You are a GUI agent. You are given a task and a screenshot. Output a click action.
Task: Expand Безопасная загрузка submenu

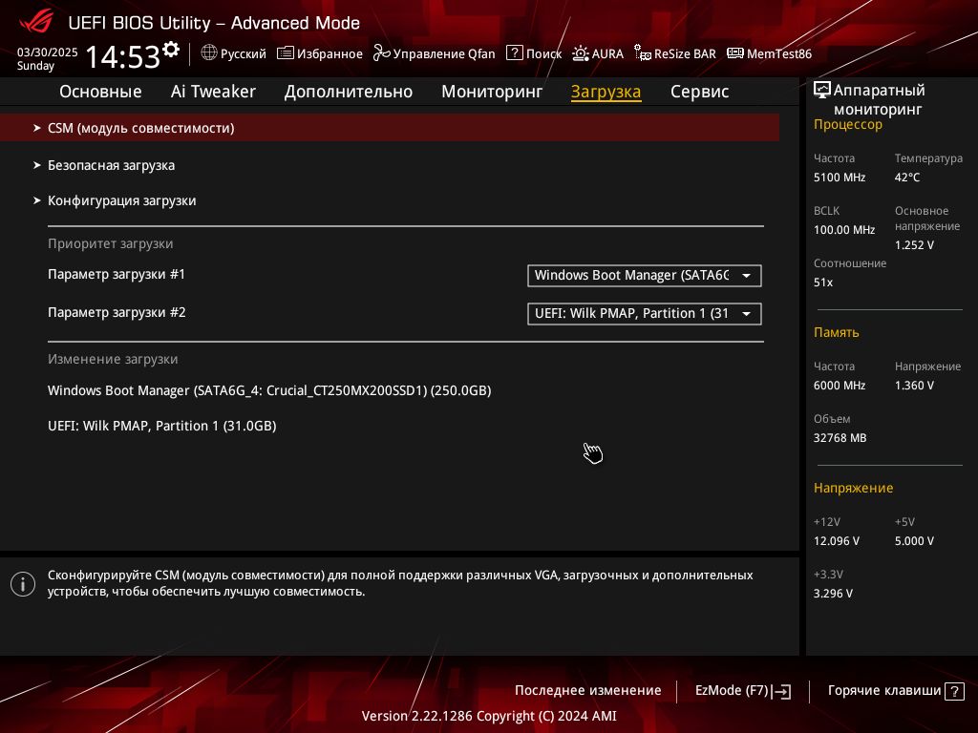[111, 165]
